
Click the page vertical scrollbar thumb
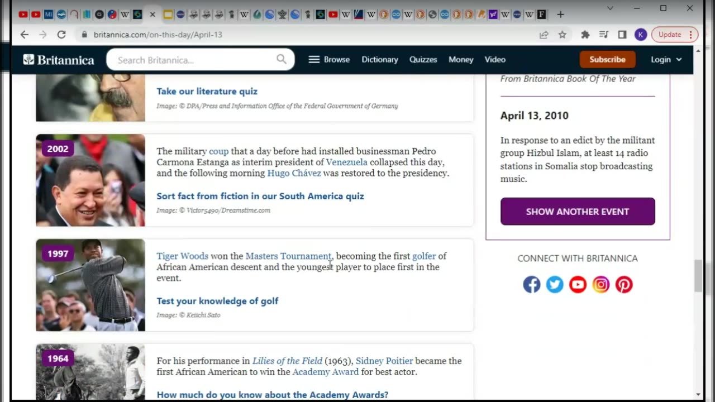[x=698, y=276]
